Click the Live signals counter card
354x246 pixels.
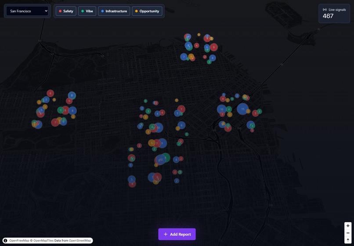click(334, 14)
